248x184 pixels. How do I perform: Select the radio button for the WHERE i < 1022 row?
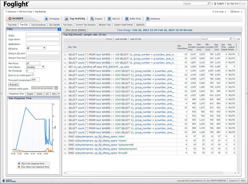point(65,75)
